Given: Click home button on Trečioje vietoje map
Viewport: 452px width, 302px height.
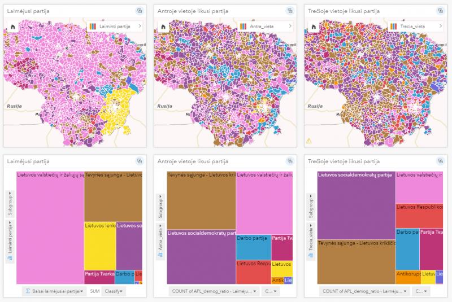Looking at the screenshot, I should click(314, 27).
